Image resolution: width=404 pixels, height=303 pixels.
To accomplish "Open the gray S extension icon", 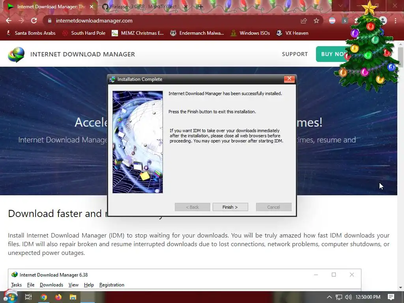I will click(345, 21).
